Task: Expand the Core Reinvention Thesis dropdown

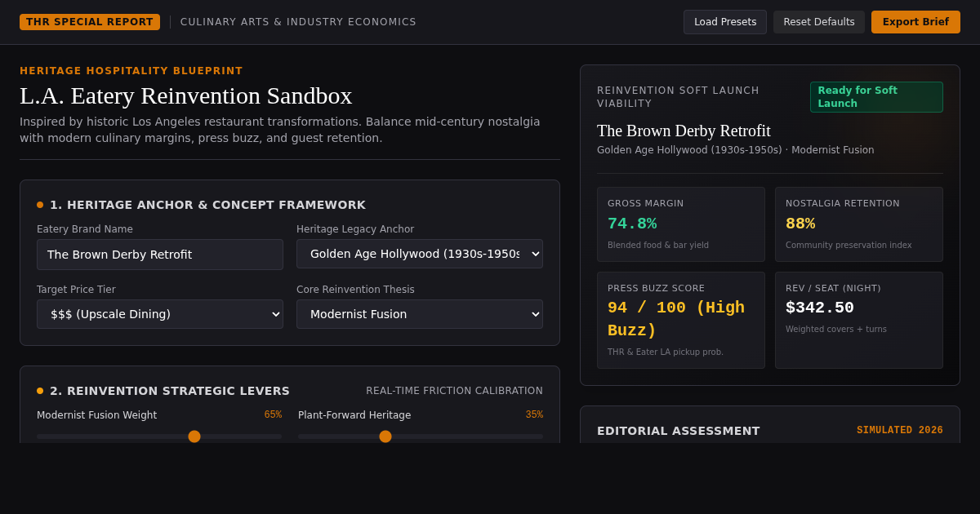Action: point(420,314)
